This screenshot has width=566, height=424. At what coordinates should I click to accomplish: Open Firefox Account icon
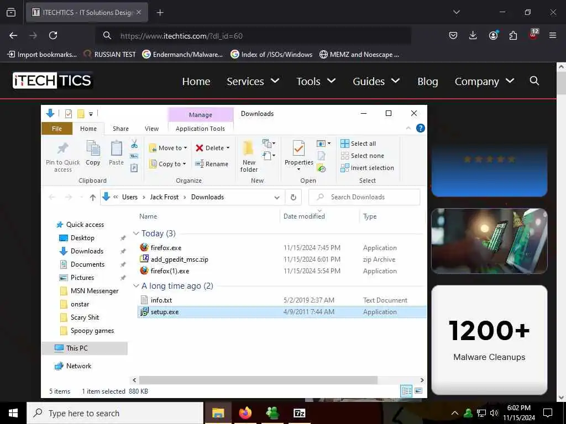493,35
